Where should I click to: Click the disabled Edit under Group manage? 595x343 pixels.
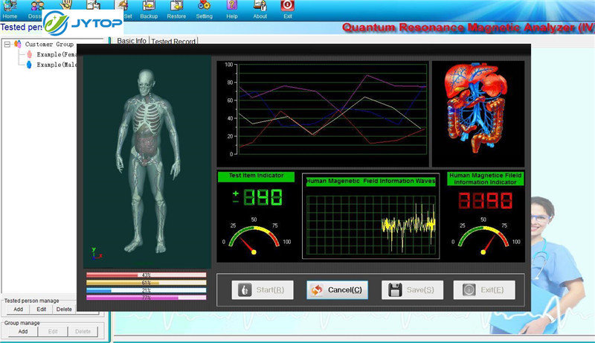point(53,331)
